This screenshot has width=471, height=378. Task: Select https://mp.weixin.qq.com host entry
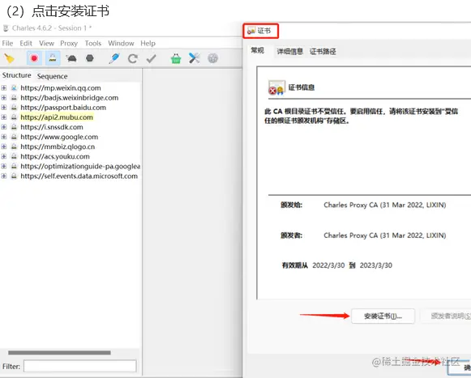click(61, 88)
